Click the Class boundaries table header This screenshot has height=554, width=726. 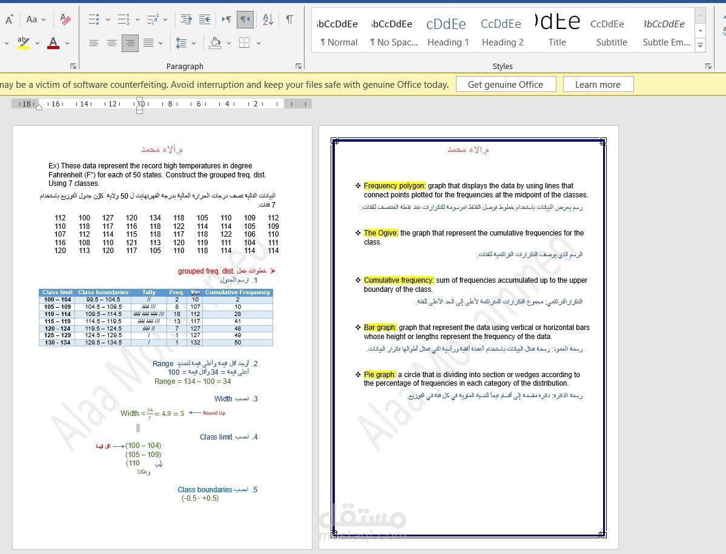pyautogui.click(x=104, y=292)
